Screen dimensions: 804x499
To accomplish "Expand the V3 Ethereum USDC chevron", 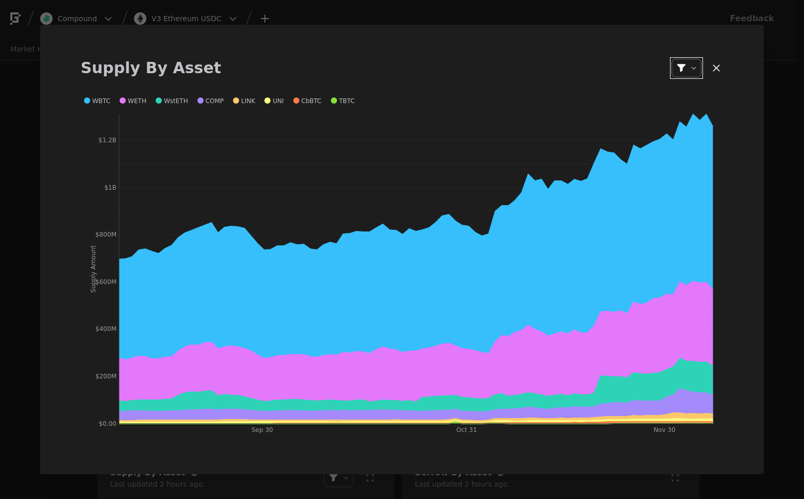I will pyautogui.click(x=233, y=19).
